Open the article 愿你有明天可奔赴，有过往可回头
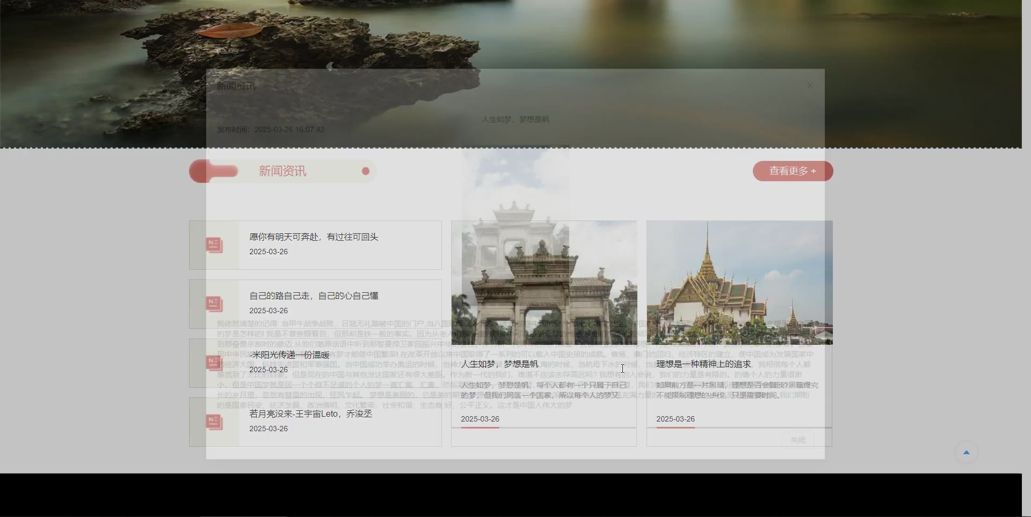The width and height of the screenshot is (1031, 517). [x=314, y=237]
